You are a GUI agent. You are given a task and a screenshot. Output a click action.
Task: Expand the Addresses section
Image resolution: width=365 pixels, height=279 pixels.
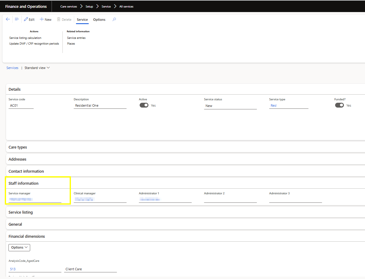point(17,159)
